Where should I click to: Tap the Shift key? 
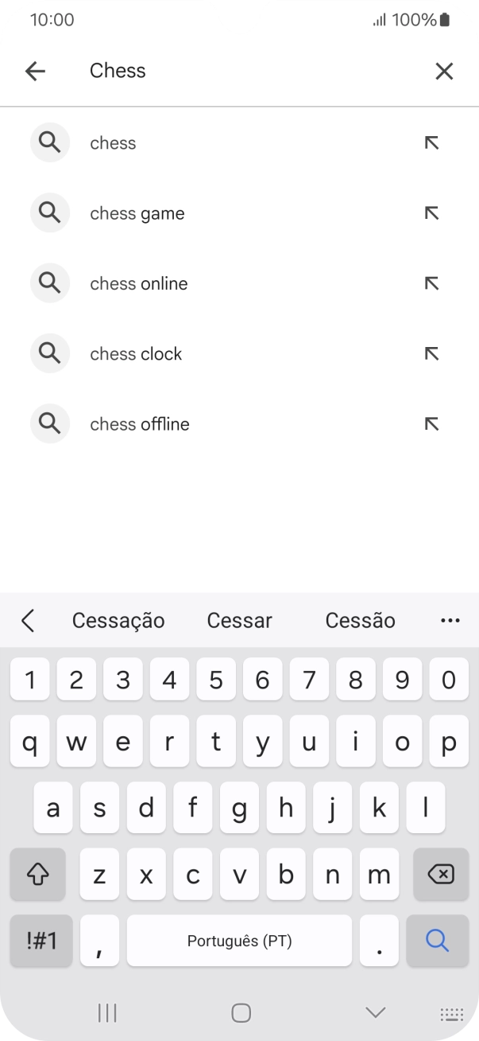coord(37,874)
